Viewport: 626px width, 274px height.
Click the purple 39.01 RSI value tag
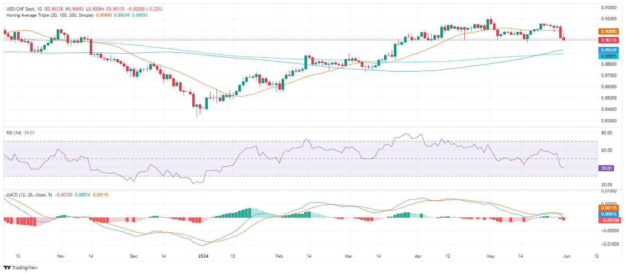pyautogui.click(x=606, y=168)
